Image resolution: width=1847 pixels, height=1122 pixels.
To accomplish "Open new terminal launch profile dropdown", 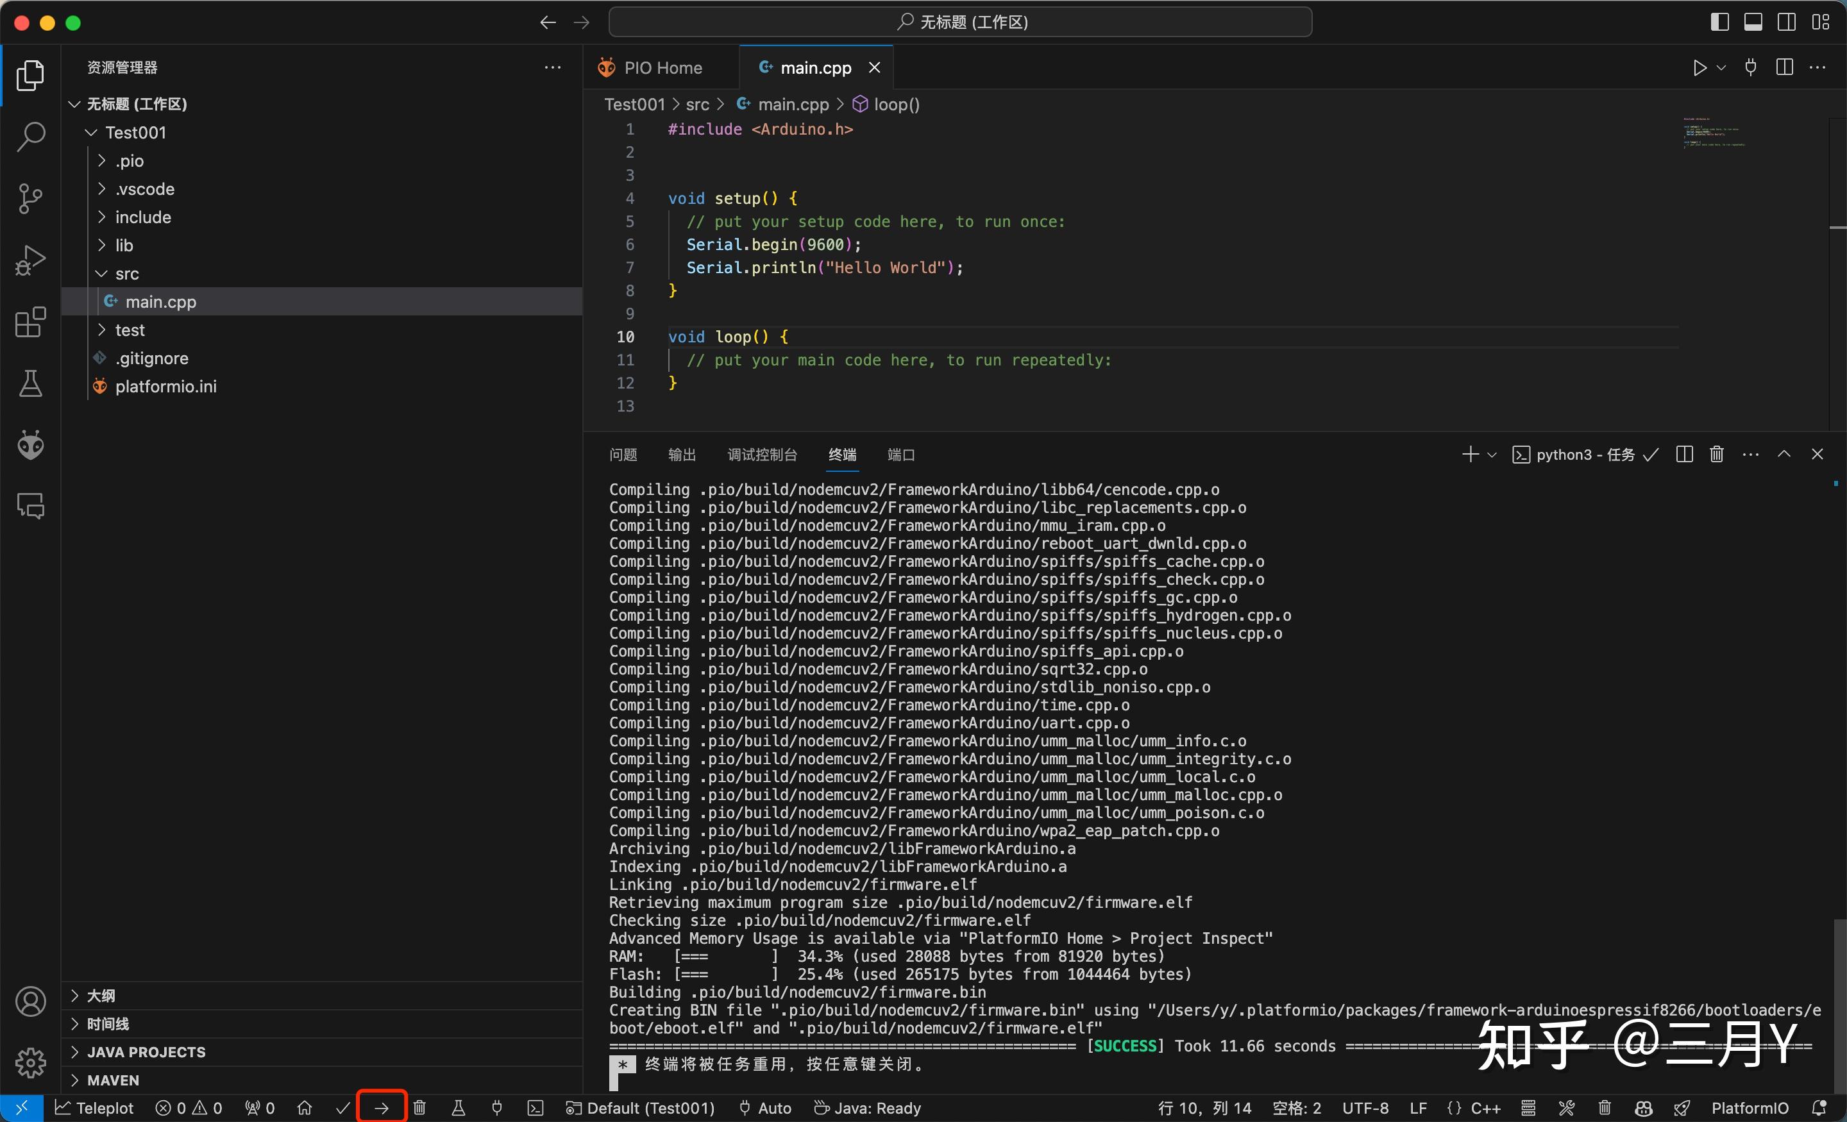I will tap(1492, 454).
